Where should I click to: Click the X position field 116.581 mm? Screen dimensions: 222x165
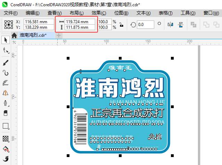click(39, 22)
